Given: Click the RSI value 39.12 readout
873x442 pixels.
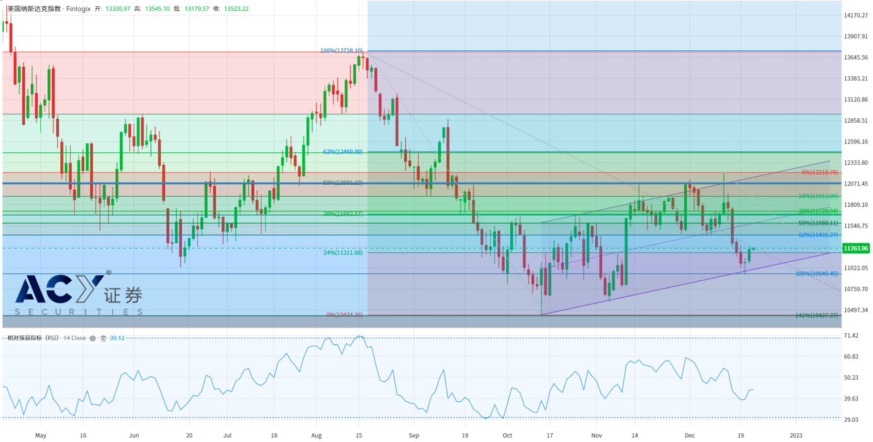Looking at the screenshot, I should 117,338.
